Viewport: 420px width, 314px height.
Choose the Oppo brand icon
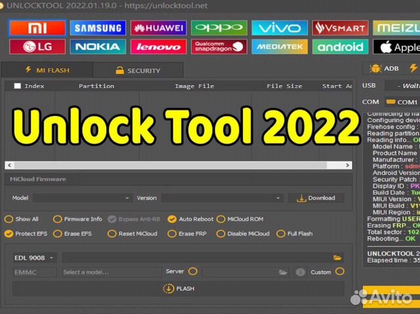click(219, 28)
